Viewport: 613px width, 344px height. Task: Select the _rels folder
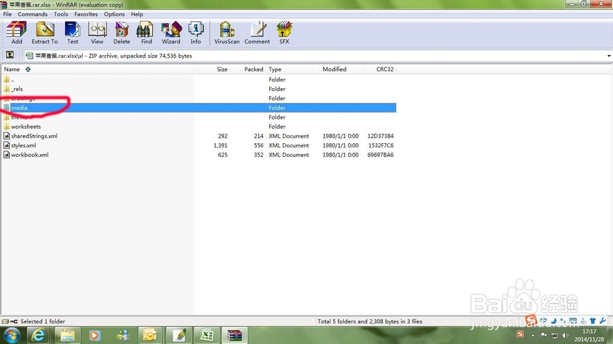[199, 89]
